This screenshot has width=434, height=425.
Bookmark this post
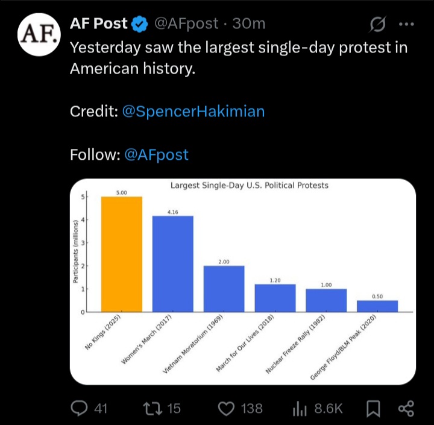point(373,409)
